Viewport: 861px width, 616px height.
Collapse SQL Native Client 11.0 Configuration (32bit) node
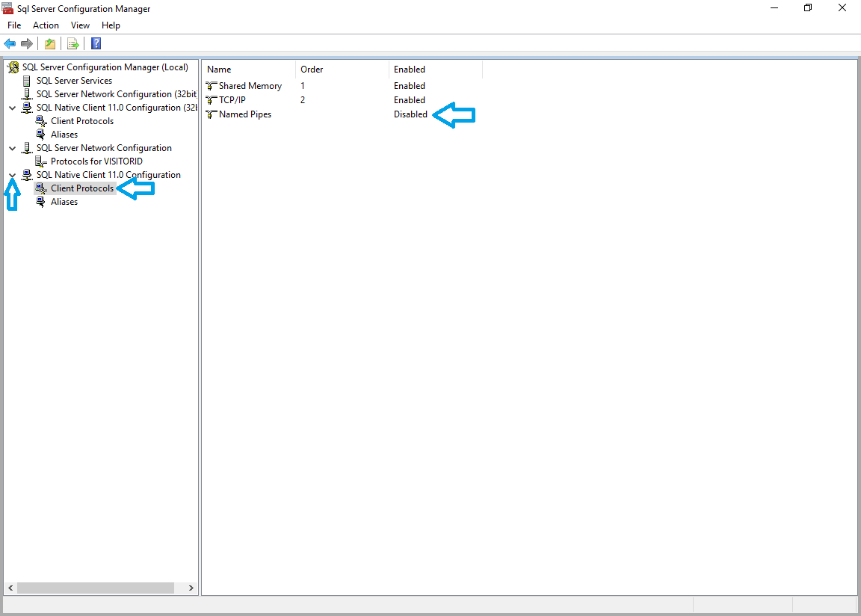tap(12, 108)
